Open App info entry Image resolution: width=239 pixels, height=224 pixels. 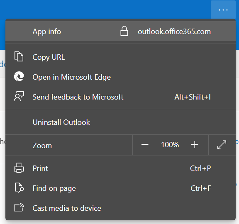click(x=120, y=32)
